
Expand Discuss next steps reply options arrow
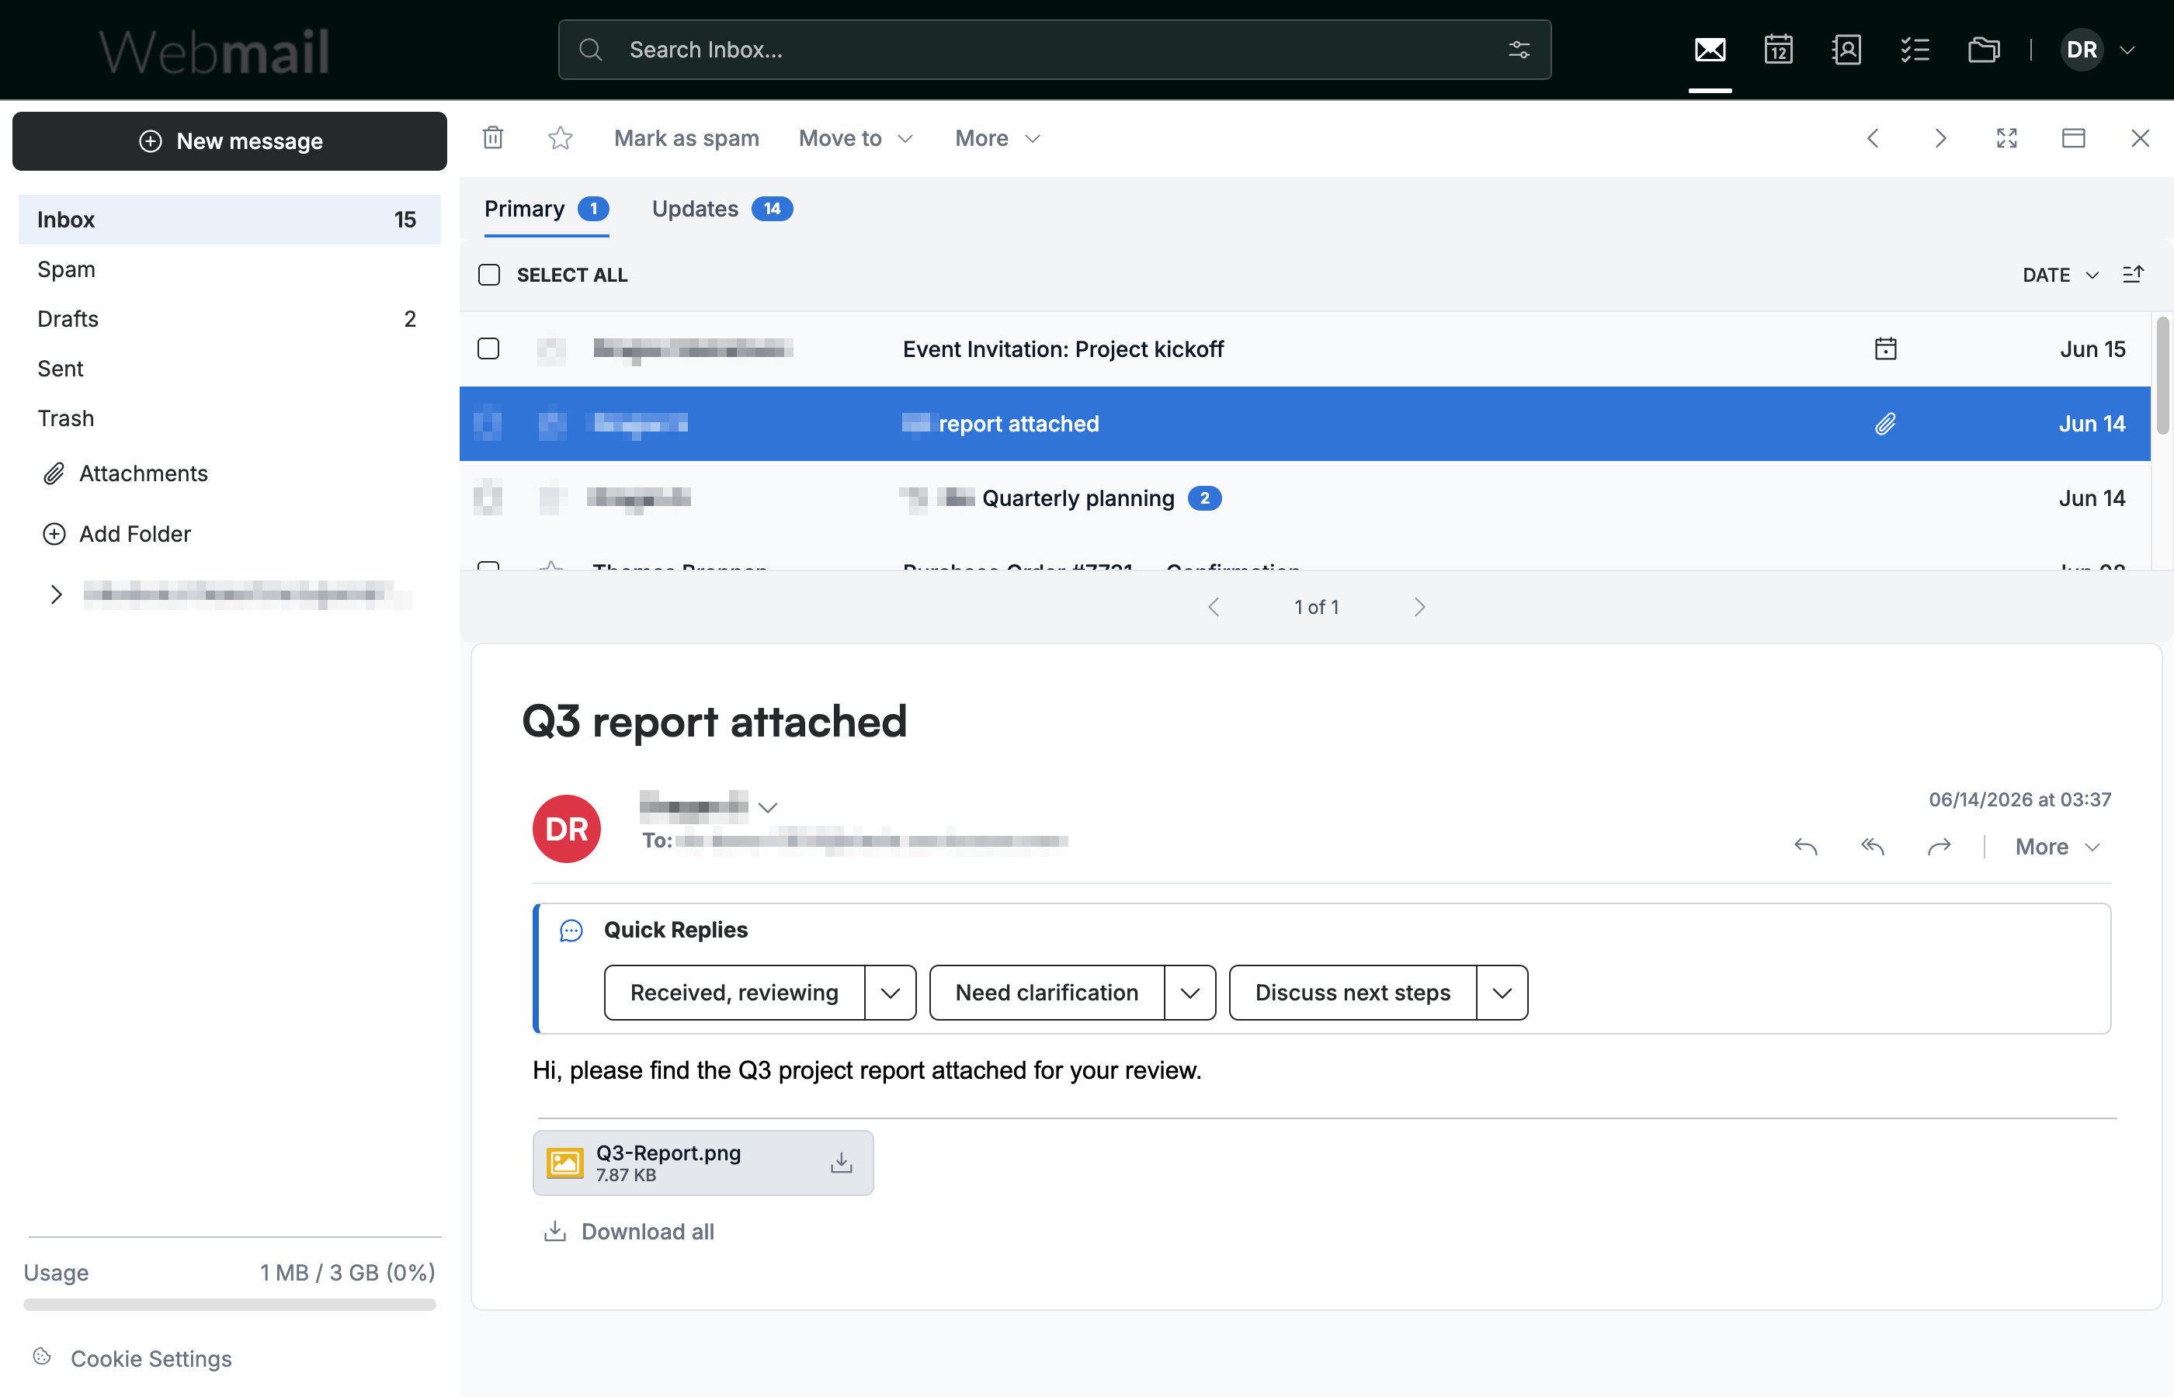(x=1502, y=993)
